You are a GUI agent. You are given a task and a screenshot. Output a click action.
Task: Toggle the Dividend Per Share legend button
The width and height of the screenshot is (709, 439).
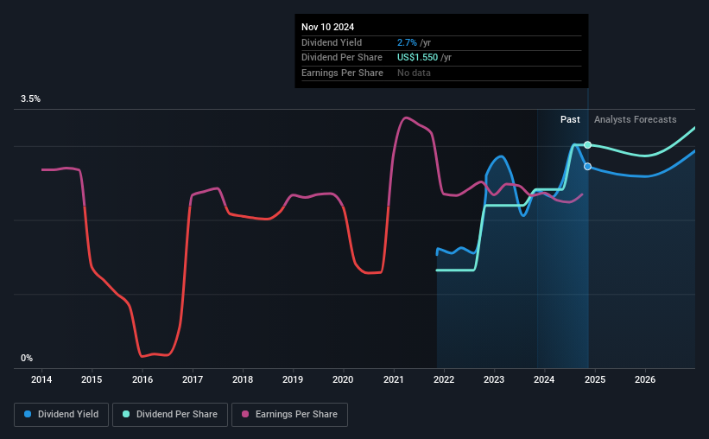pos(170,415)
